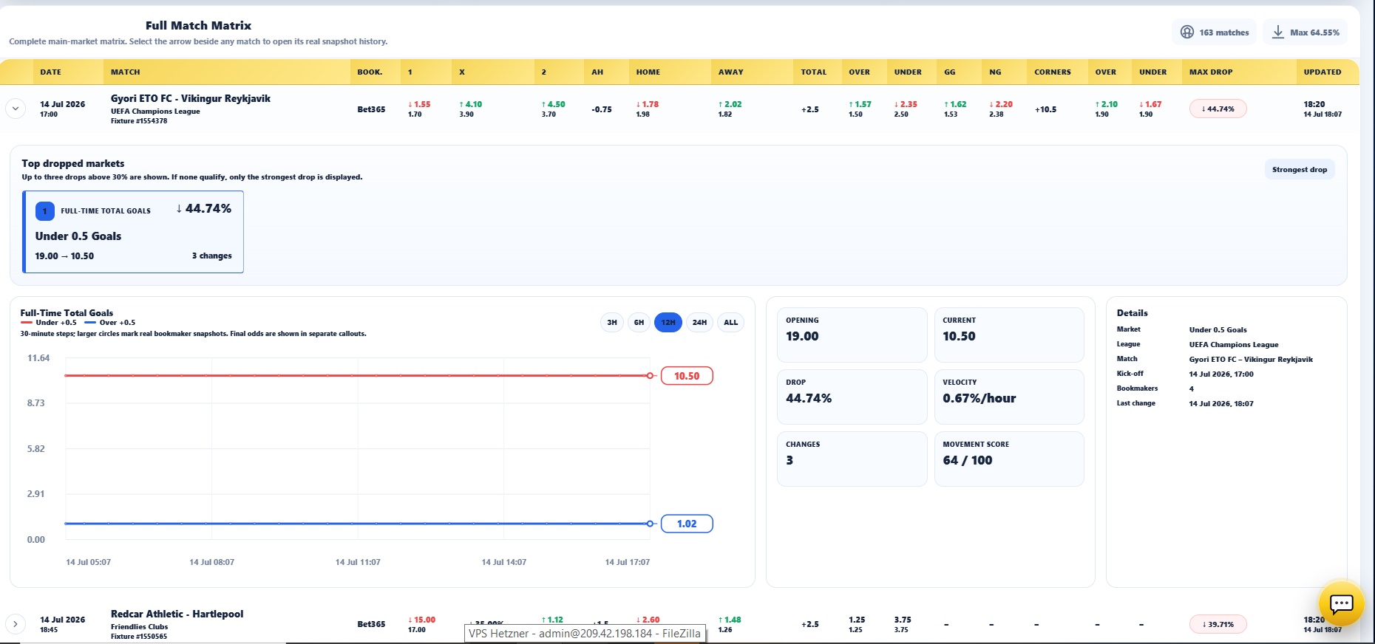
Task: Select the 12H time range
Action: [668, 323]
